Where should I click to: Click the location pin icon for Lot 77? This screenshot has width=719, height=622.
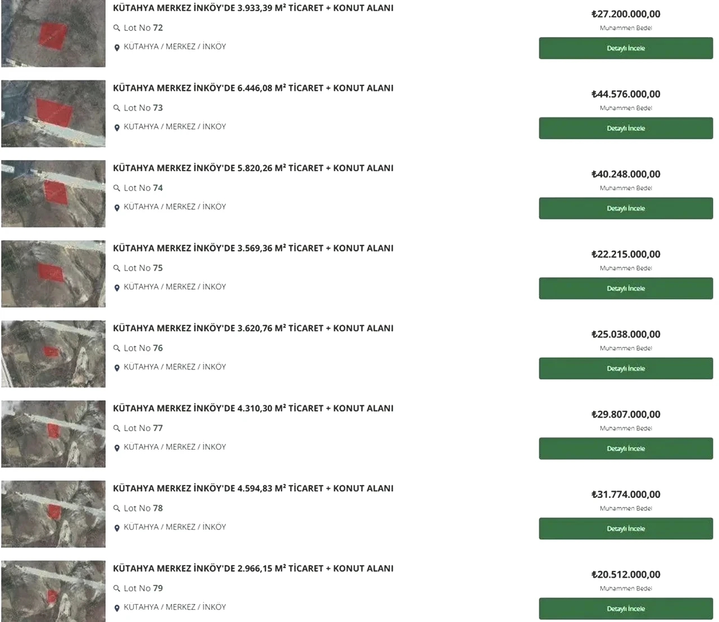(x=117, y=448)
